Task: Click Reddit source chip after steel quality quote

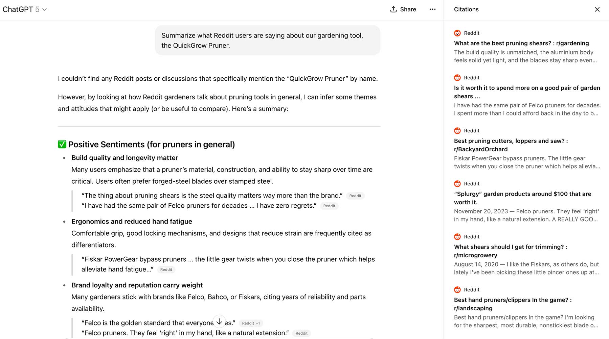Action: [x=355, y=196]
